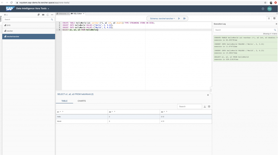Run the SQL statement with the play icon

pyautogui.click(x=179, y=18)
